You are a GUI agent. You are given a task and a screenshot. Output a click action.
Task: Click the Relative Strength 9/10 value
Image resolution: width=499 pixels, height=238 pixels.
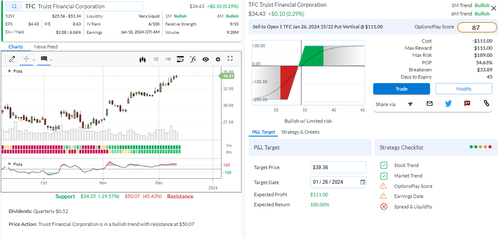[234, 24]
